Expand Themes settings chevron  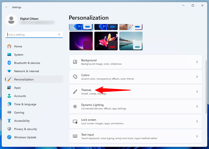197,92
